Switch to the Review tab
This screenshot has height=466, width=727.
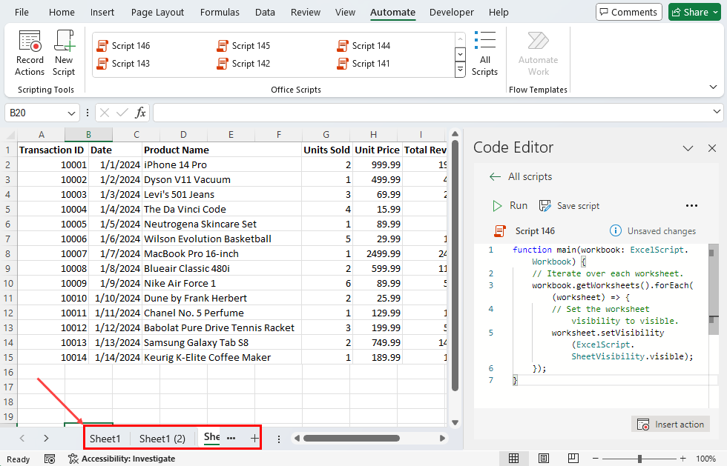click(306, 13)
